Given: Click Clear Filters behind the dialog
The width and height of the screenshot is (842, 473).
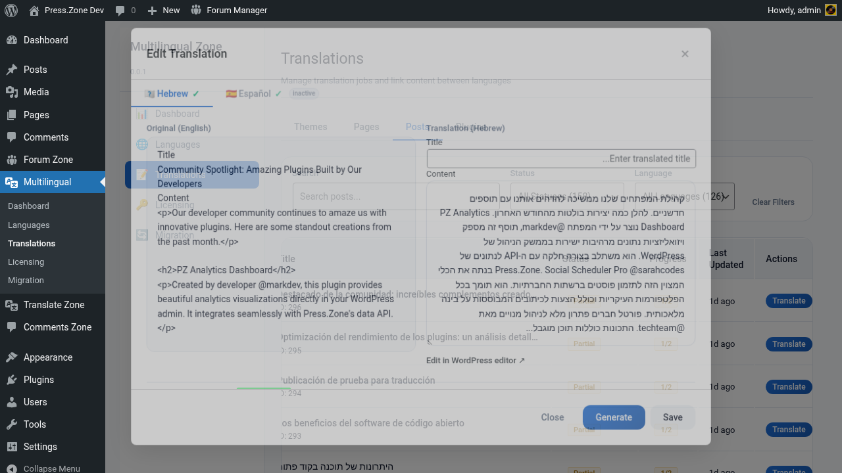Looking at the screenshot, I should pos(774,202).
